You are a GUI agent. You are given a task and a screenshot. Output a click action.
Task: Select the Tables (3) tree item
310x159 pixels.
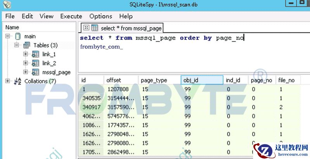click(45, 45)
